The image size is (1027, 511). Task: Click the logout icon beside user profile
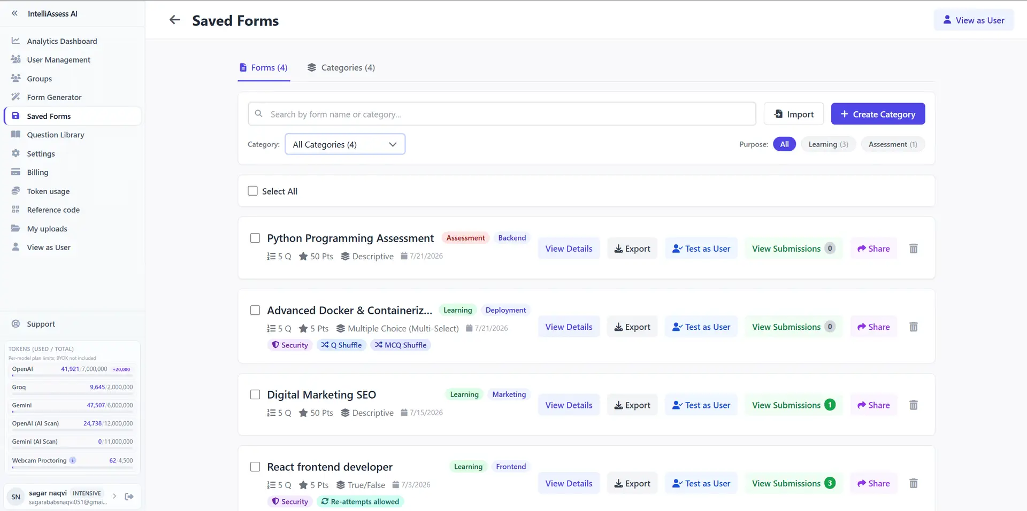tap(129, 497)
